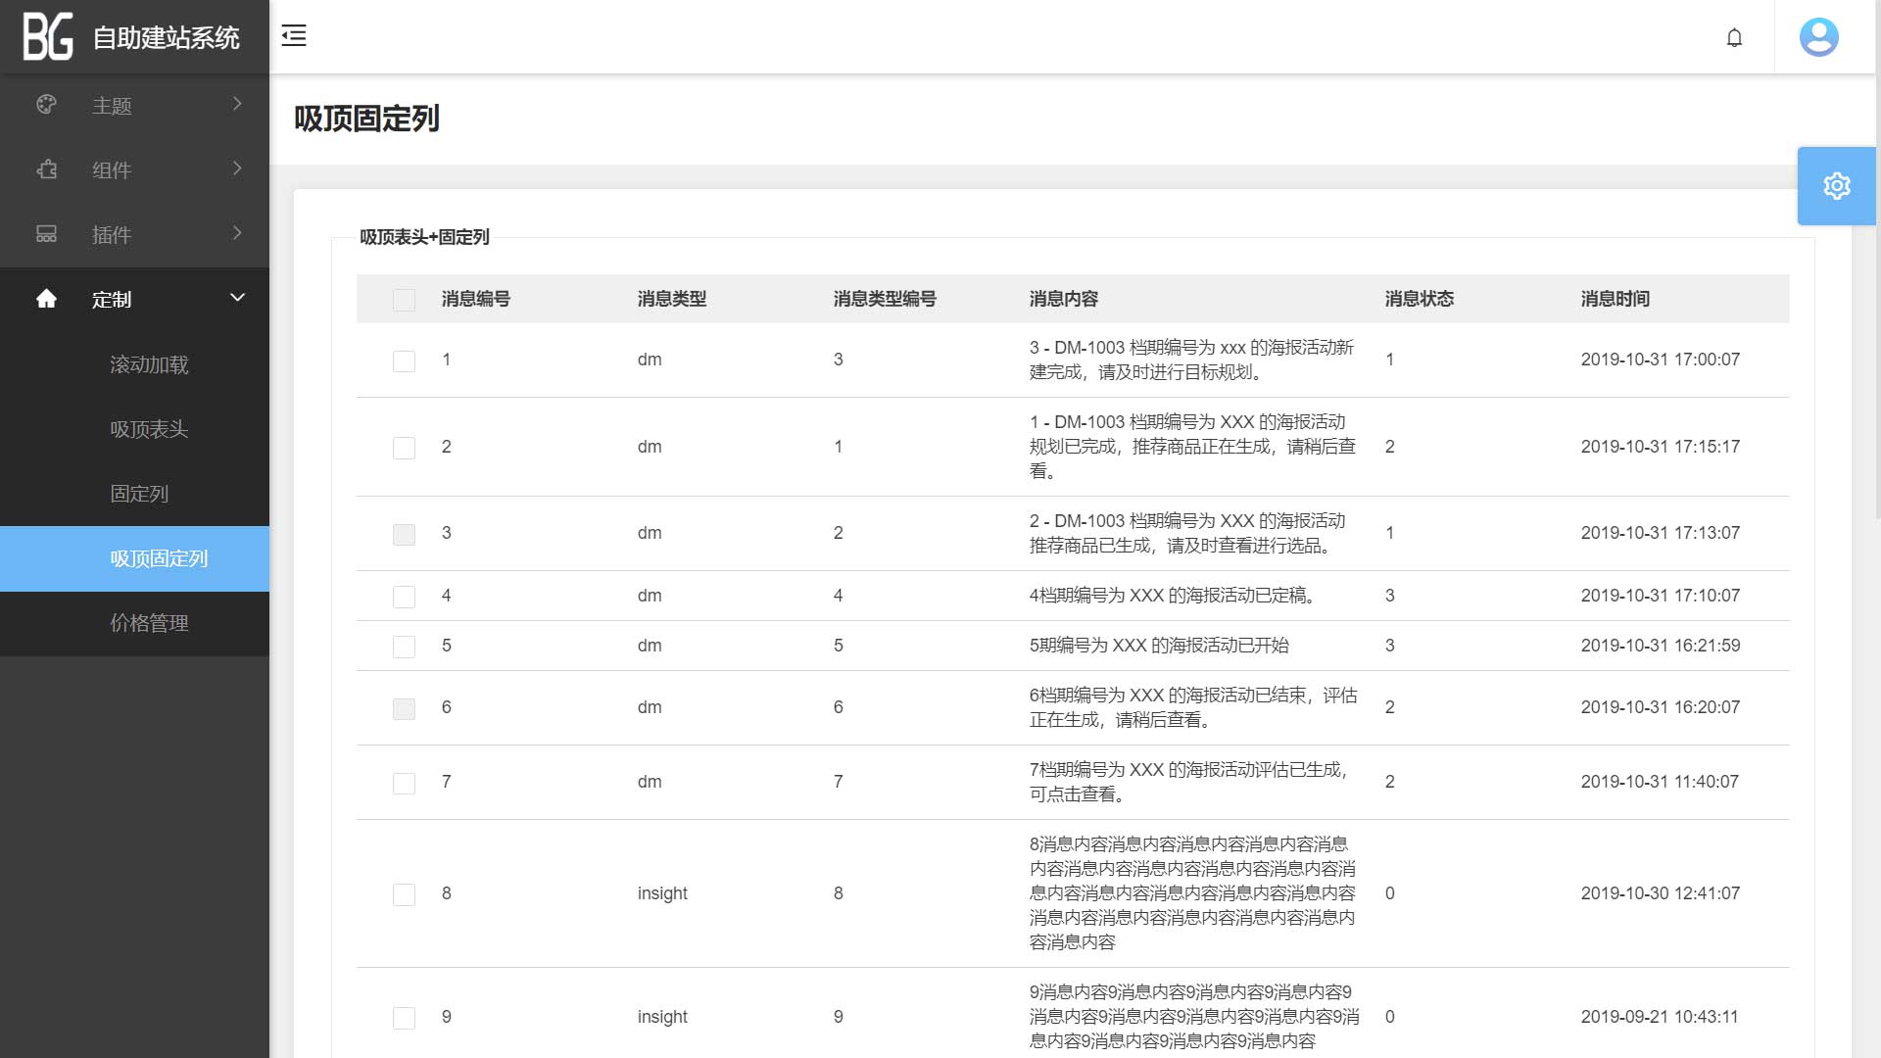
Task: Collapse the 定制 menu chevron
Action: [x=237, y=298]
